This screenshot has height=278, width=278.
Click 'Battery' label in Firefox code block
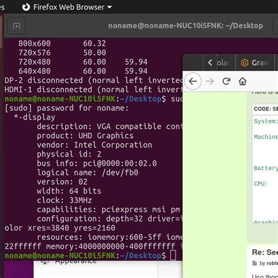[266, 168]
